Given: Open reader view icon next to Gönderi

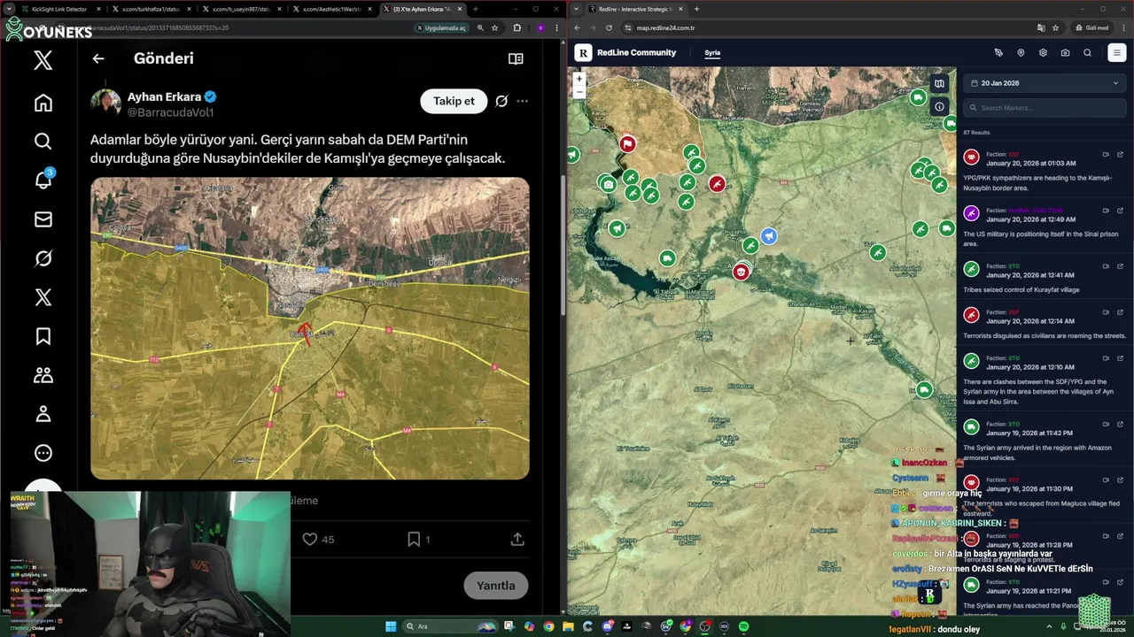Looking at the screenshot, I should (x=516, y=58).
